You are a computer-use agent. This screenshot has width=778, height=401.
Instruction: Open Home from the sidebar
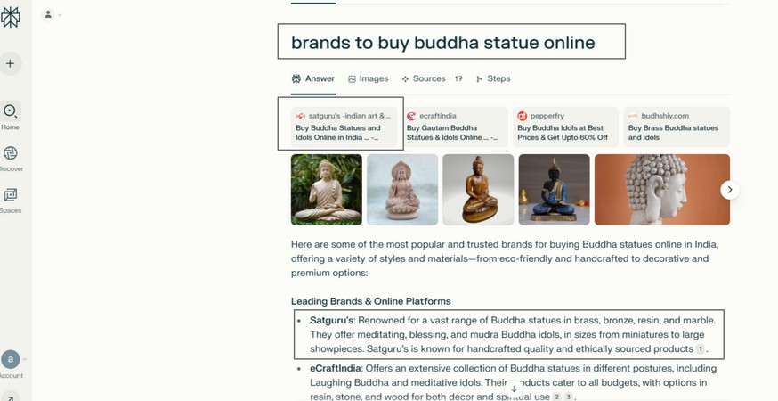tap(10, 111)
